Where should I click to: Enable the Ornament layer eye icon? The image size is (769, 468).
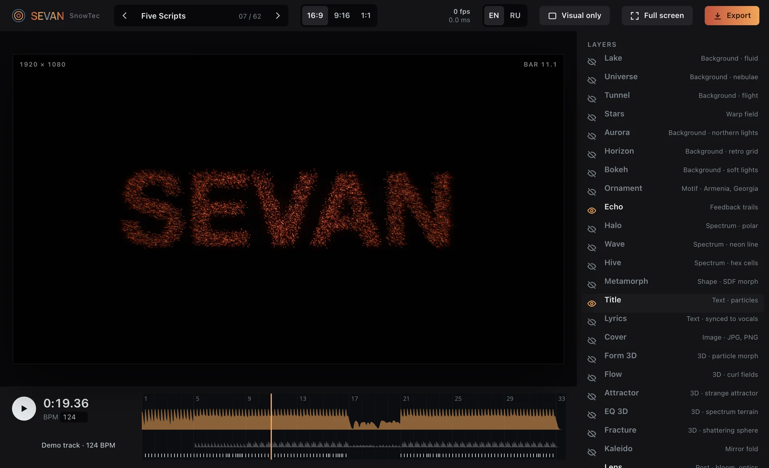[592, 192]
